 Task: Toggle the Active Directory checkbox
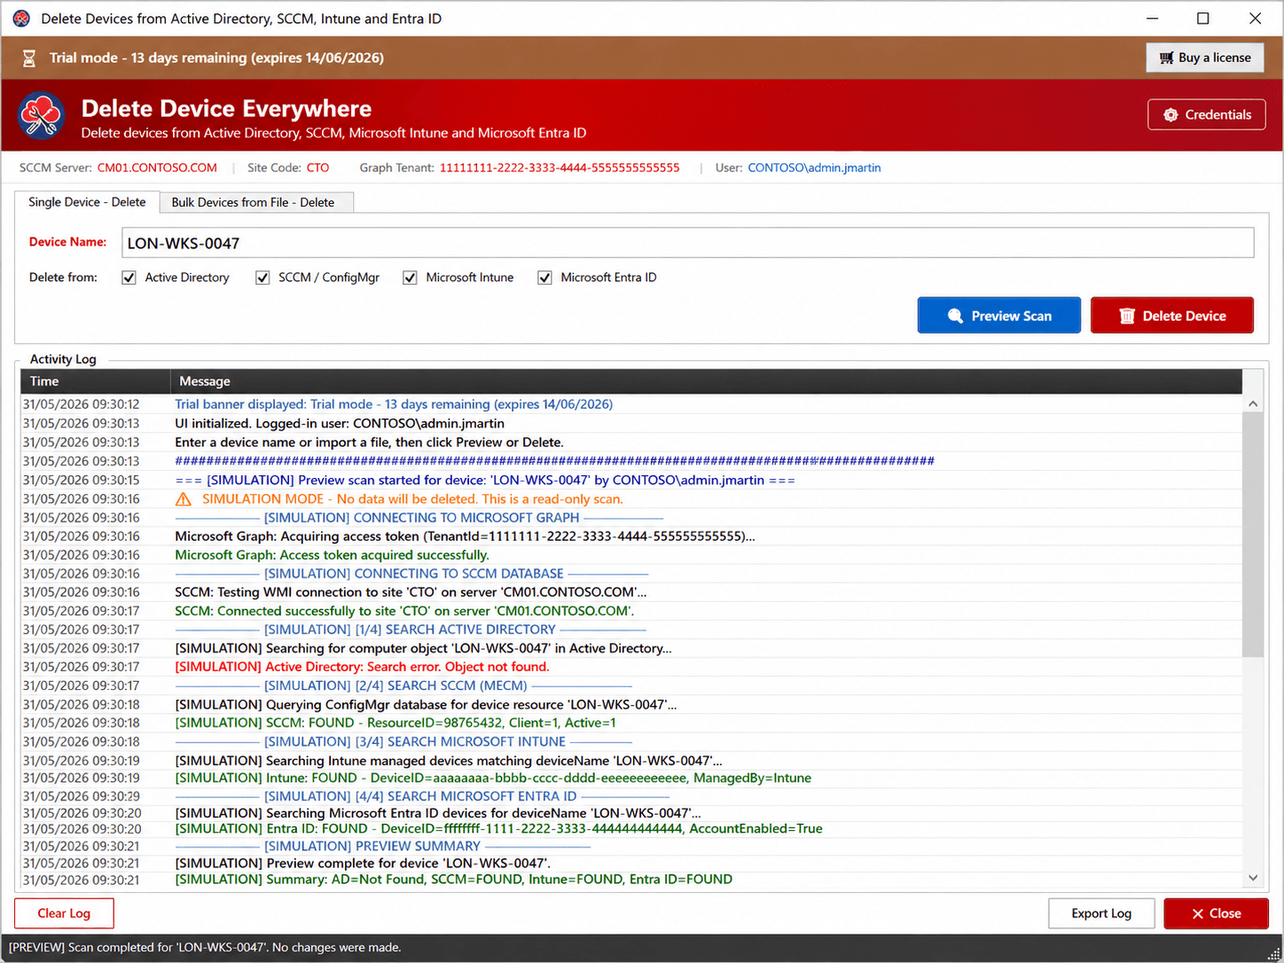click(x=129, y=278)
